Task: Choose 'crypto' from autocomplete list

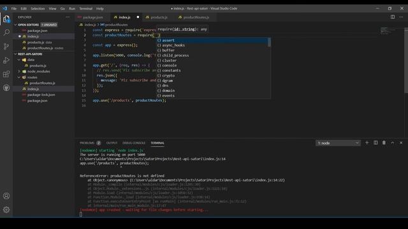Action: click(212, 76)
